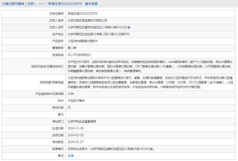Select registration number 京械注准20242210079 in the table
The height and width of the screenshot is (161, 238).
[x=82, y=13]
